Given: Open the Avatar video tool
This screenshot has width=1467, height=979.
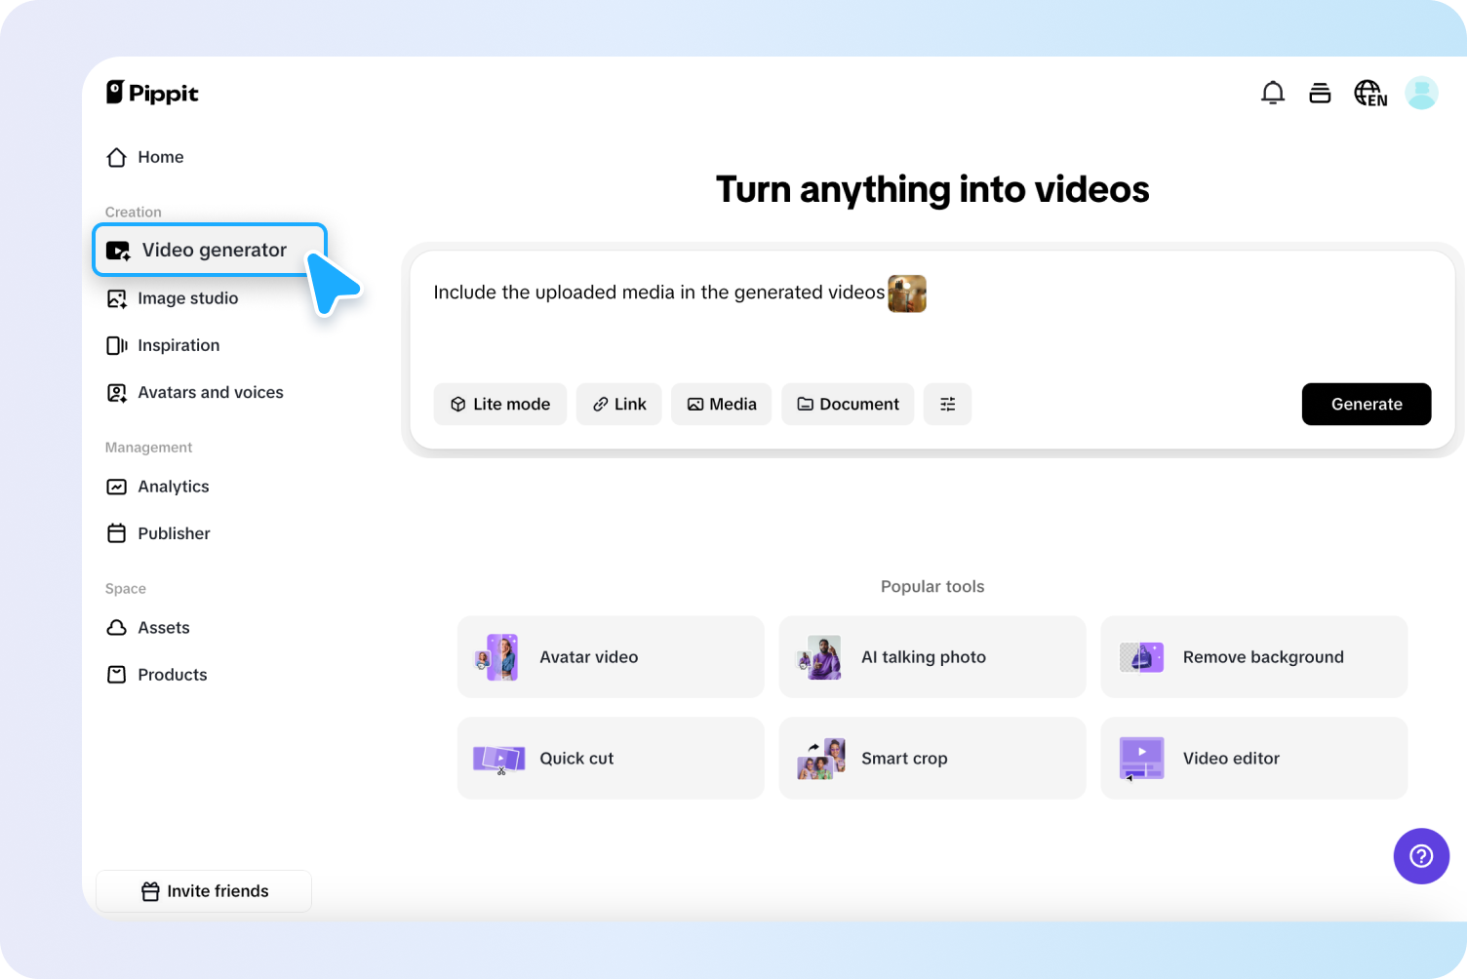Looking at the screenshot, I should (611, 656).
